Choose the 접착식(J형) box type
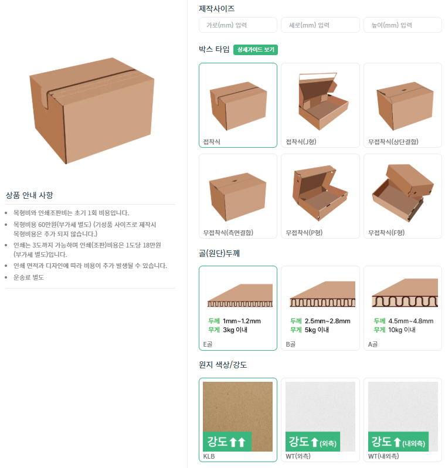 tap(320, 105)
